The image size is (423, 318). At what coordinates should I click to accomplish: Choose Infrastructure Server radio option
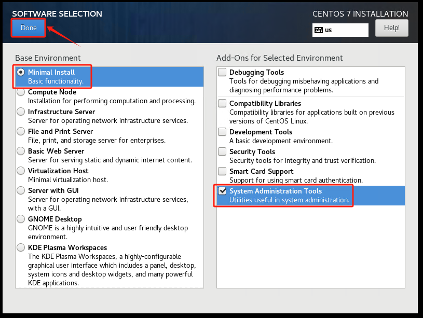[21, 112]
